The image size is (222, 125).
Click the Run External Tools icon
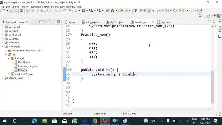click(x=99, y=11)
